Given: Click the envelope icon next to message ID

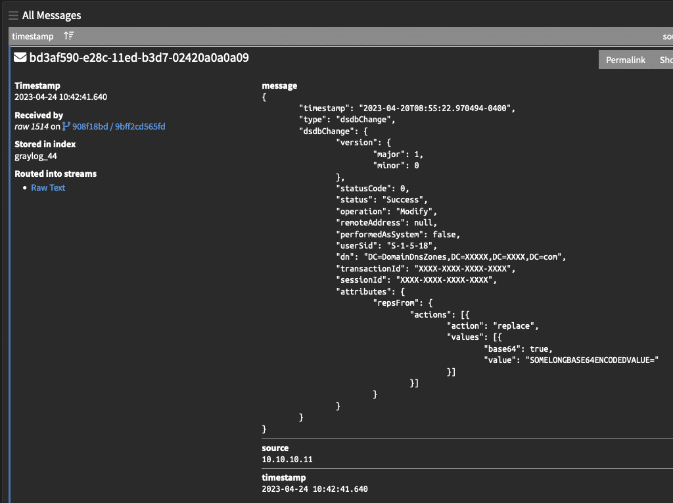Looking at the screenshot, I should pos(20,58).
